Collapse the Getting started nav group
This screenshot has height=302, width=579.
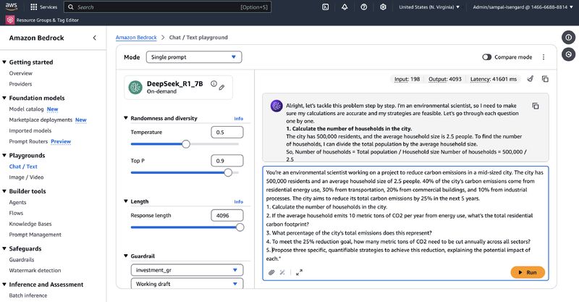(x=4, y=62)
